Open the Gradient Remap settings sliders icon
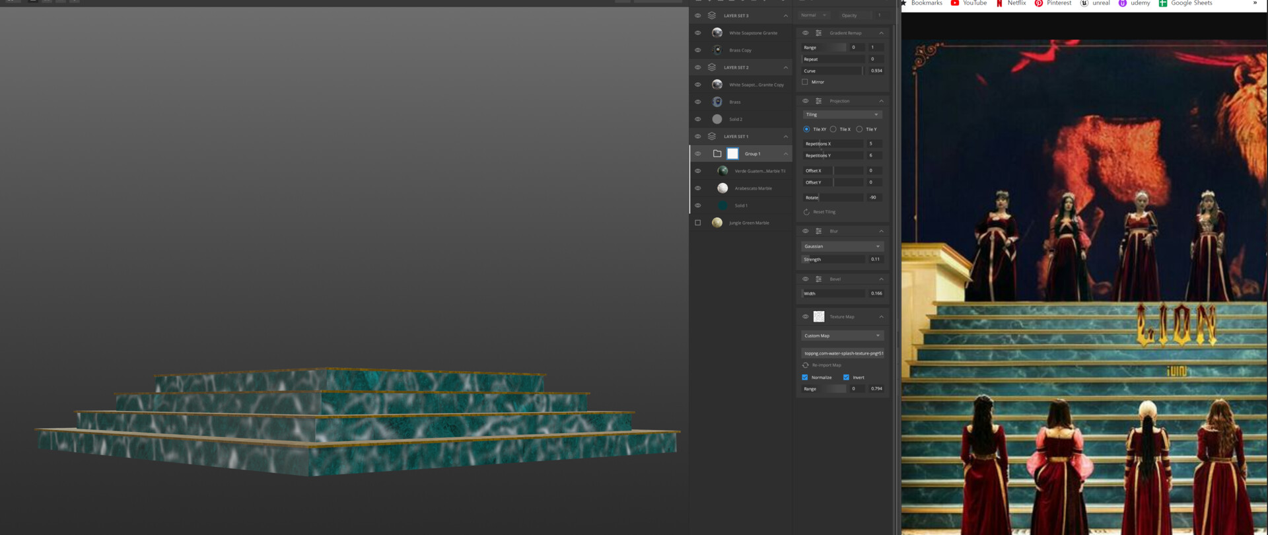 click(818, 33)
